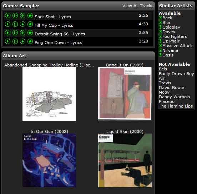197x194 pixels.
Task: Open Abandoned Shopping Trolley Hotline album cover
Action: 49,94
